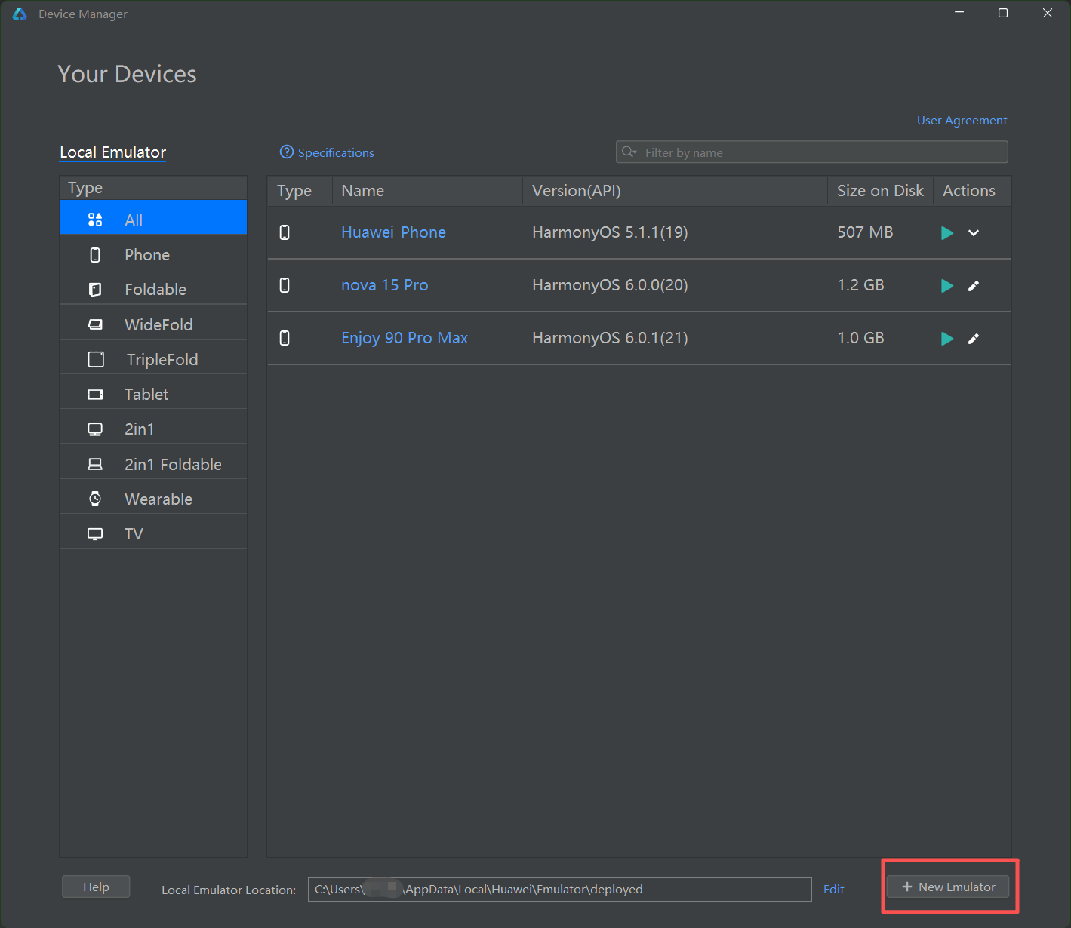
Task: Start the Enjoy 90 Pro Max emulator
Action: (947, 339)
